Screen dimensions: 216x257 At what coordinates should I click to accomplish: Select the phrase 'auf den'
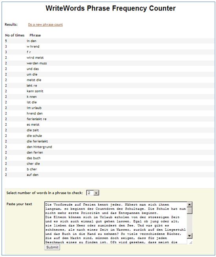pos(33,175)
